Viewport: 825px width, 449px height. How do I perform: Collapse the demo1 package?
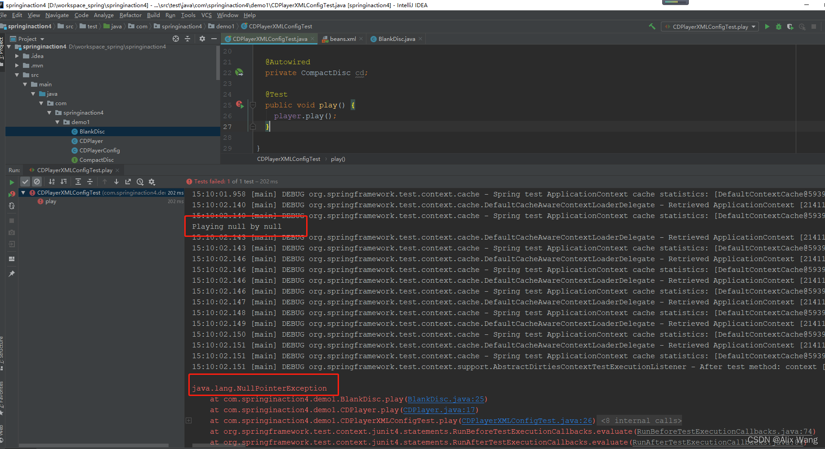coord(58,122)
